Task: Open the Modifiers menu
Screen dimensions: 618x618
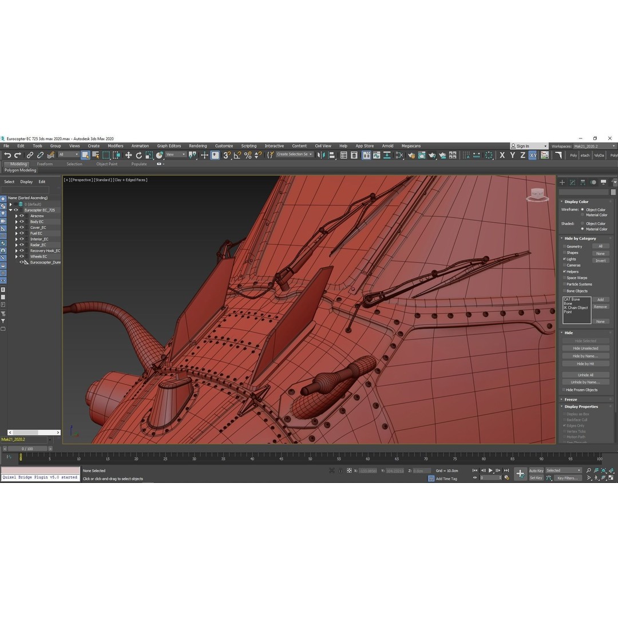Action: [x=116, y=146]
